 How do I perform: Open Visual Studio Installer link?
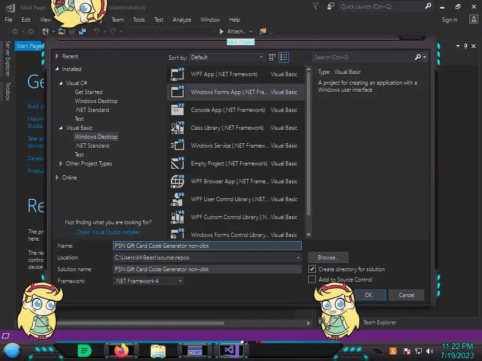pos(109,232)
